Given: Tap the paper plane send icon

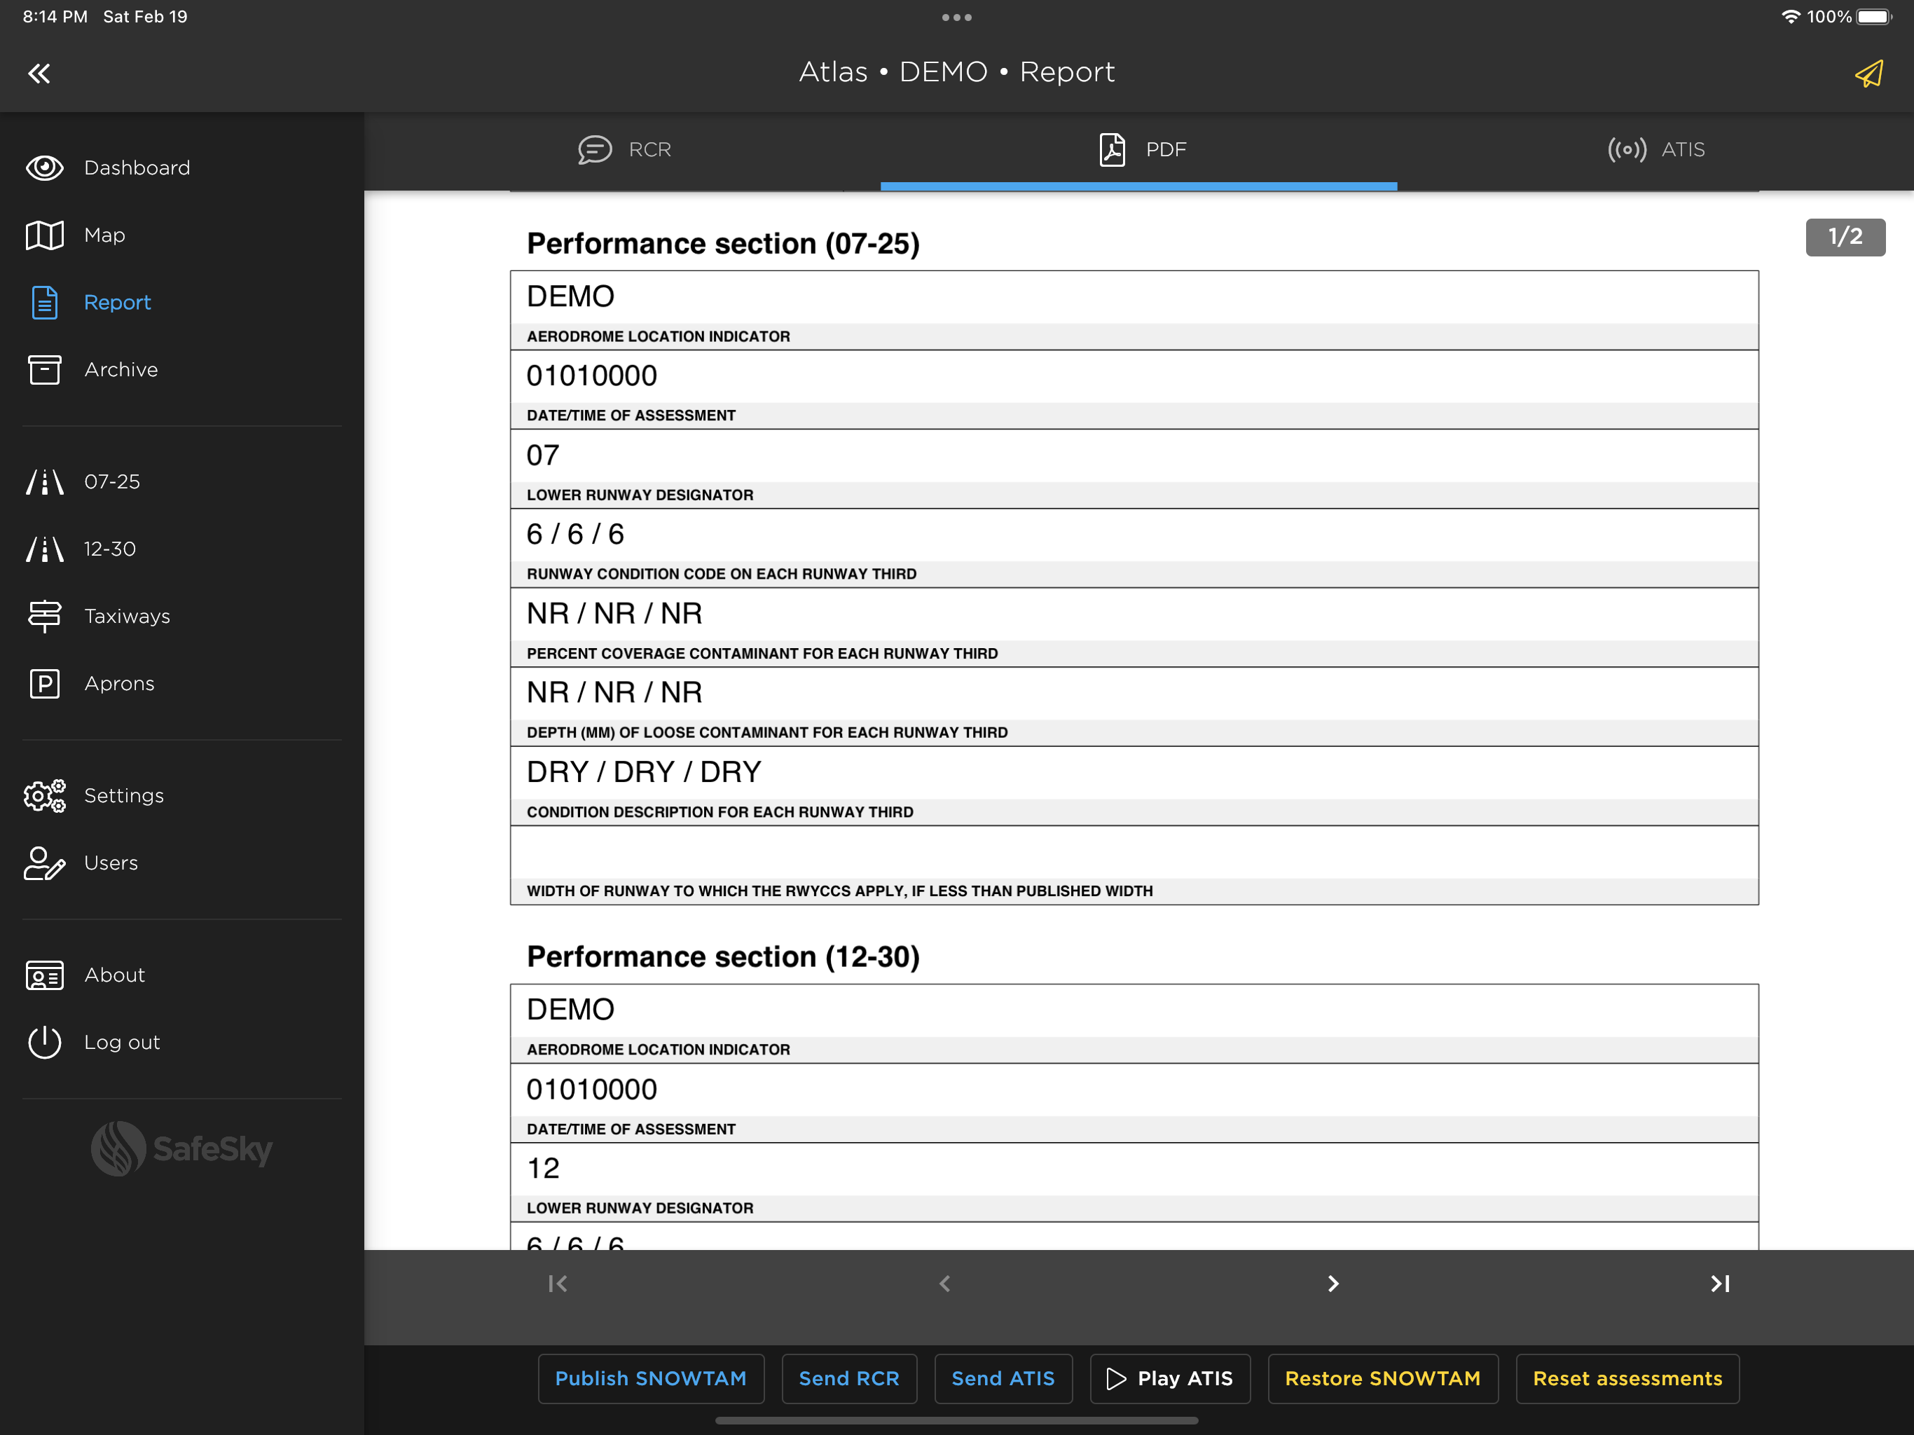Looking at the screenshot, I should (1869, 74).
